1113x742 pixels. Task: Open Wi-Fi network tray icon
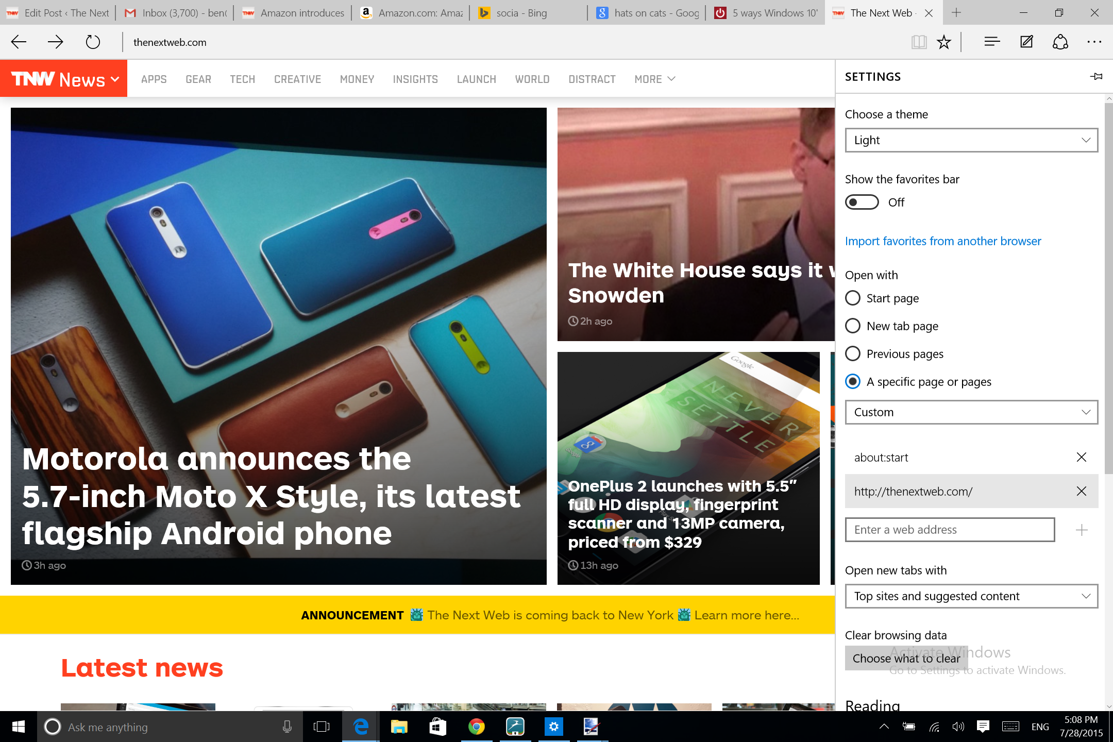coord(934,727)
